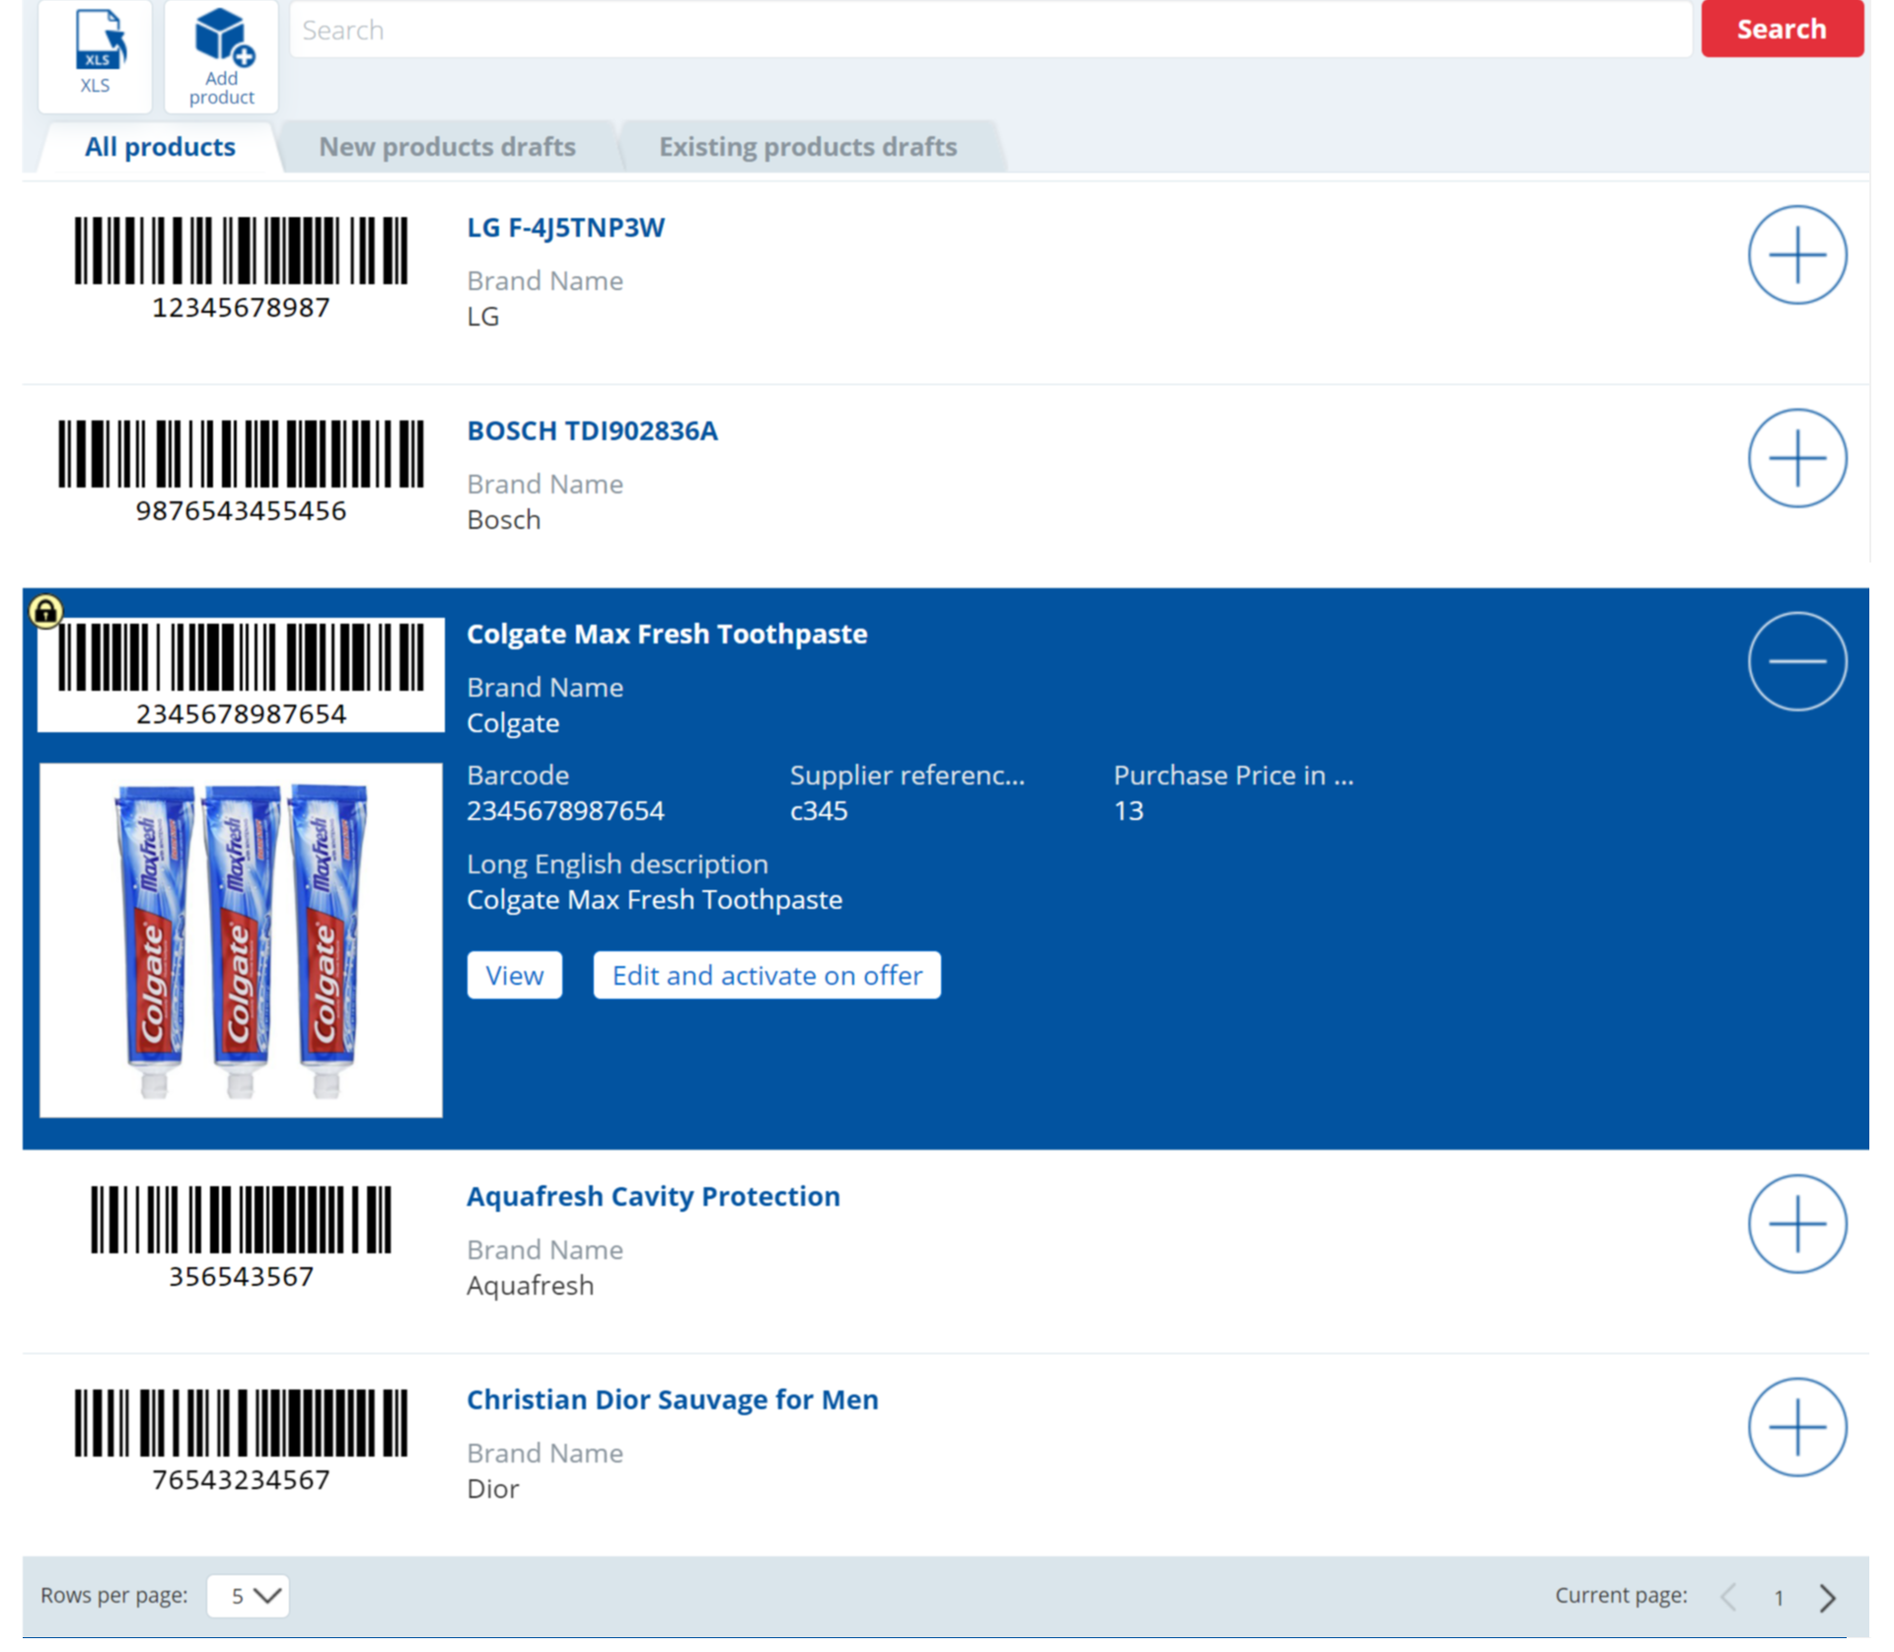This screenshot has height=1652, width=1894.
Task: Click the barcode image 356543567
Action: point(241,1238)
